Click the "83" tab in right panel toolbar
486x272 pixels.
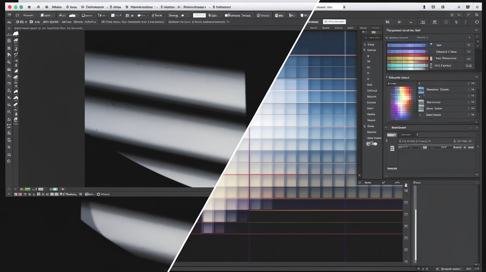387,22
